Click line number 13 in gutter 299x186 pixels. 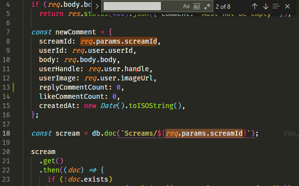(x=6, y=87)
